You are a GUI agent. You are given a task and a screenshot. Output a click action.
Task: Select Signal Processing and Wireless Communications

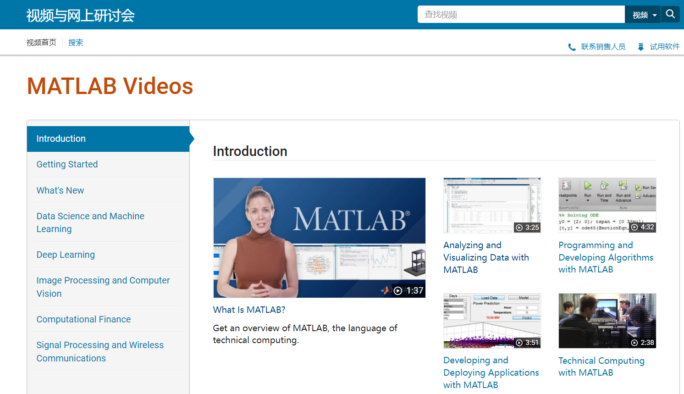[100, 351]
